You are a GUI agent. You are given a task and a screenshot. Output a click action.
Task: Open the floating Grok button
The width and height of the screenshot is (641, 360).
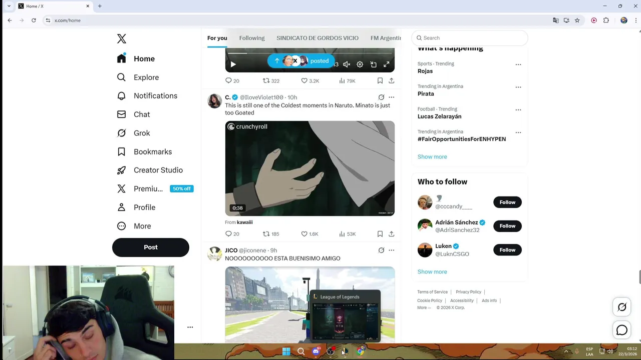pyautogui.click(x=622, y=307)
